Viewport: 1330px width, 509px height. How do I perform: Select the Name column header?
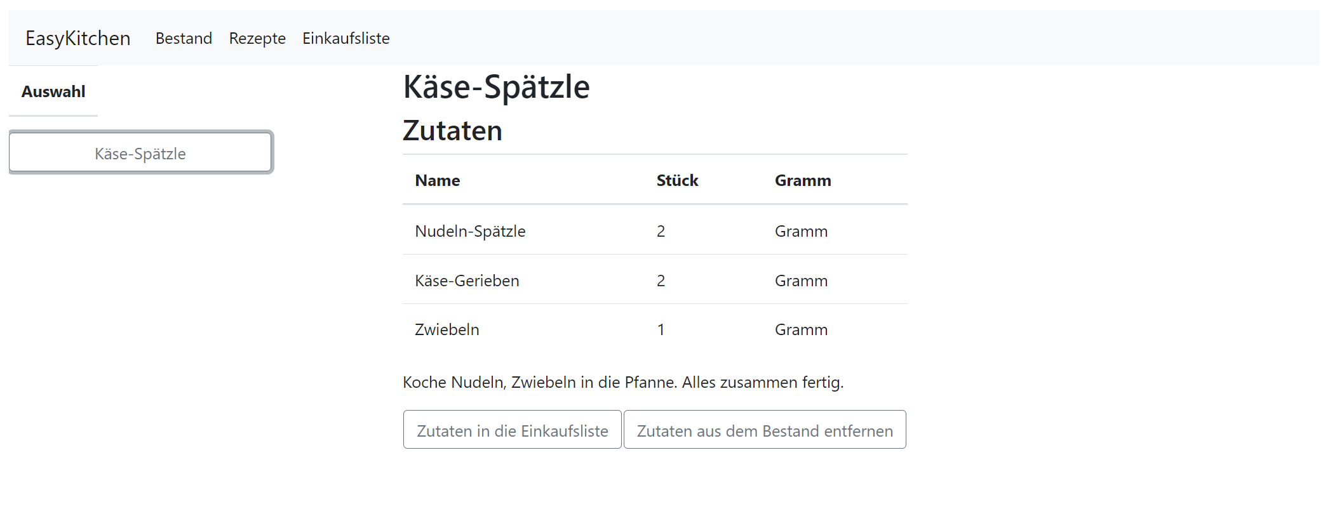tap(438, 180)
